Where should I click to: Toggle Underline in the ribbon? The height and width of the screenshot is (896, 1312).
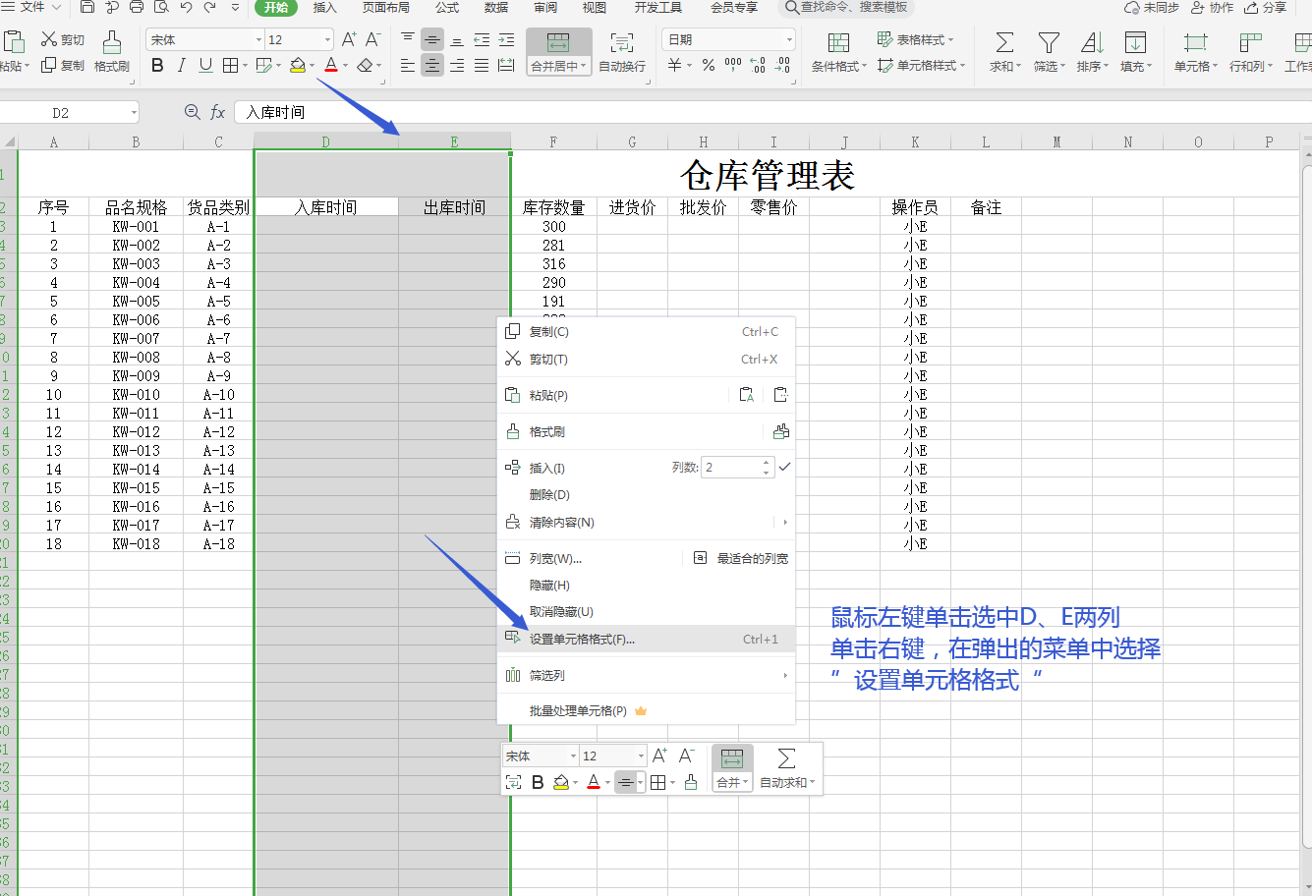point(205,66)
